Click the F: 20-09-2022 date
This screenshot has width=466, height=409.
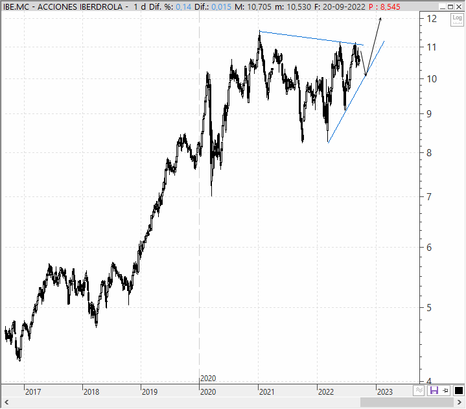tap(340, 7)
